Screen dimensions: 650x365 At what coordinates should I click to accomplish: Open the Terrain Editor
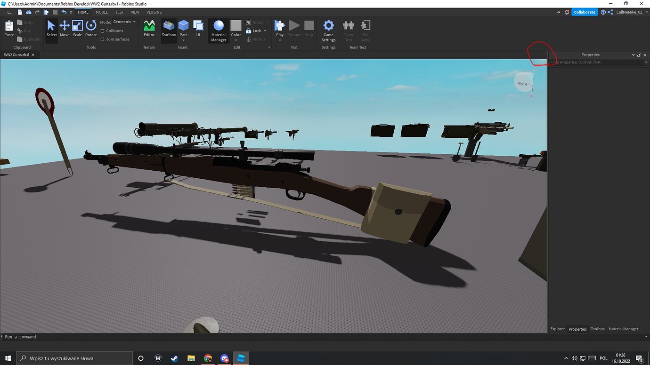tap(149, 29)
